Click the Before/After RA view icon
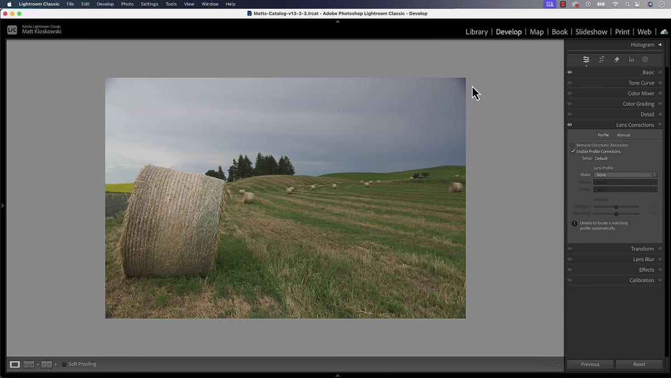This screenshot has height=378, width=671. (29, 365)
